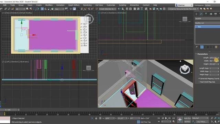Activate the Select and Rotate tool
Viewport: 220px width, 124px height.
point(46,9)
